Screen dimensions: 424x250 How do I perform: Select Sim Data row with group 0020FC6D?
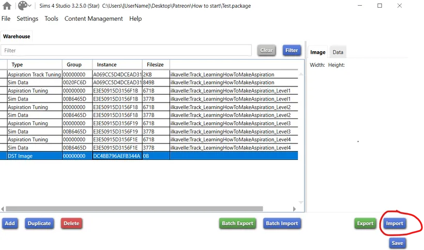149,82
